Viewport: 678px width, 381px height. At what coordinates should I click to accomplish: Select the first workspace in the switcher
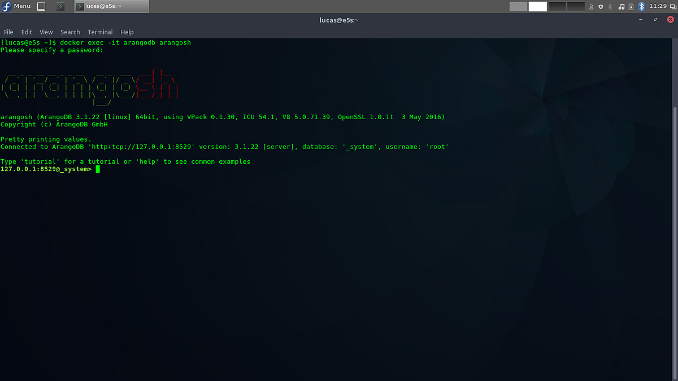click(x=519, y=6)
